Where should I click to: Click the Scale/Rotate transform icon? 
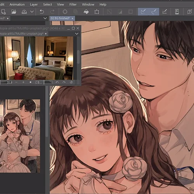click(x=97, y=12)
